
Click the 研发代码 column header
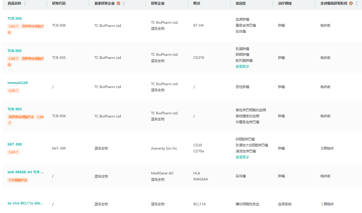click(x=59, y=3)
